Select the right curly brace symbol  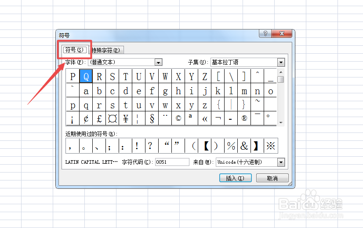(244, 104)
